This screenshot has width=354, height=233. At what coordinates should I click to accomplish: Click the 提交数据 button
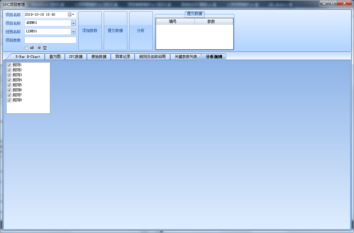pyautogui.click(x=115, y=31)
